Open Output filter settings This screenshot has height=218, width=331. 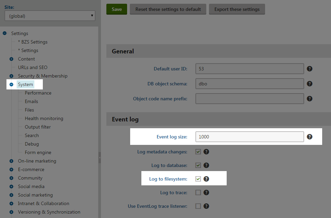point(38,127)
